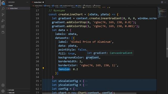Click createLineChart in the breadcrumb

tap(68, 6)
